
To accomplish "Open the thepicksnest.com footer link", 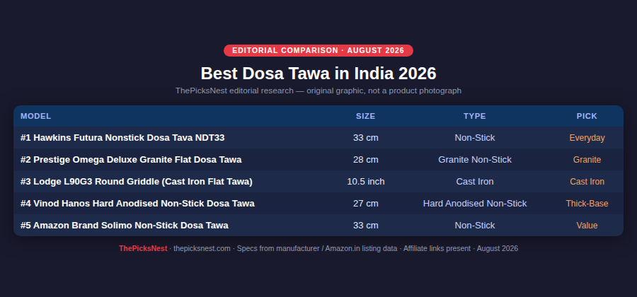I will point(202,248).
